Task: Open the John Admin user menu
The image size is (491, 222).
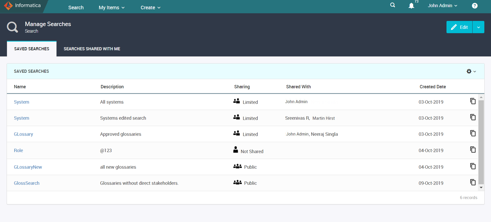Action: coord(442,6)
